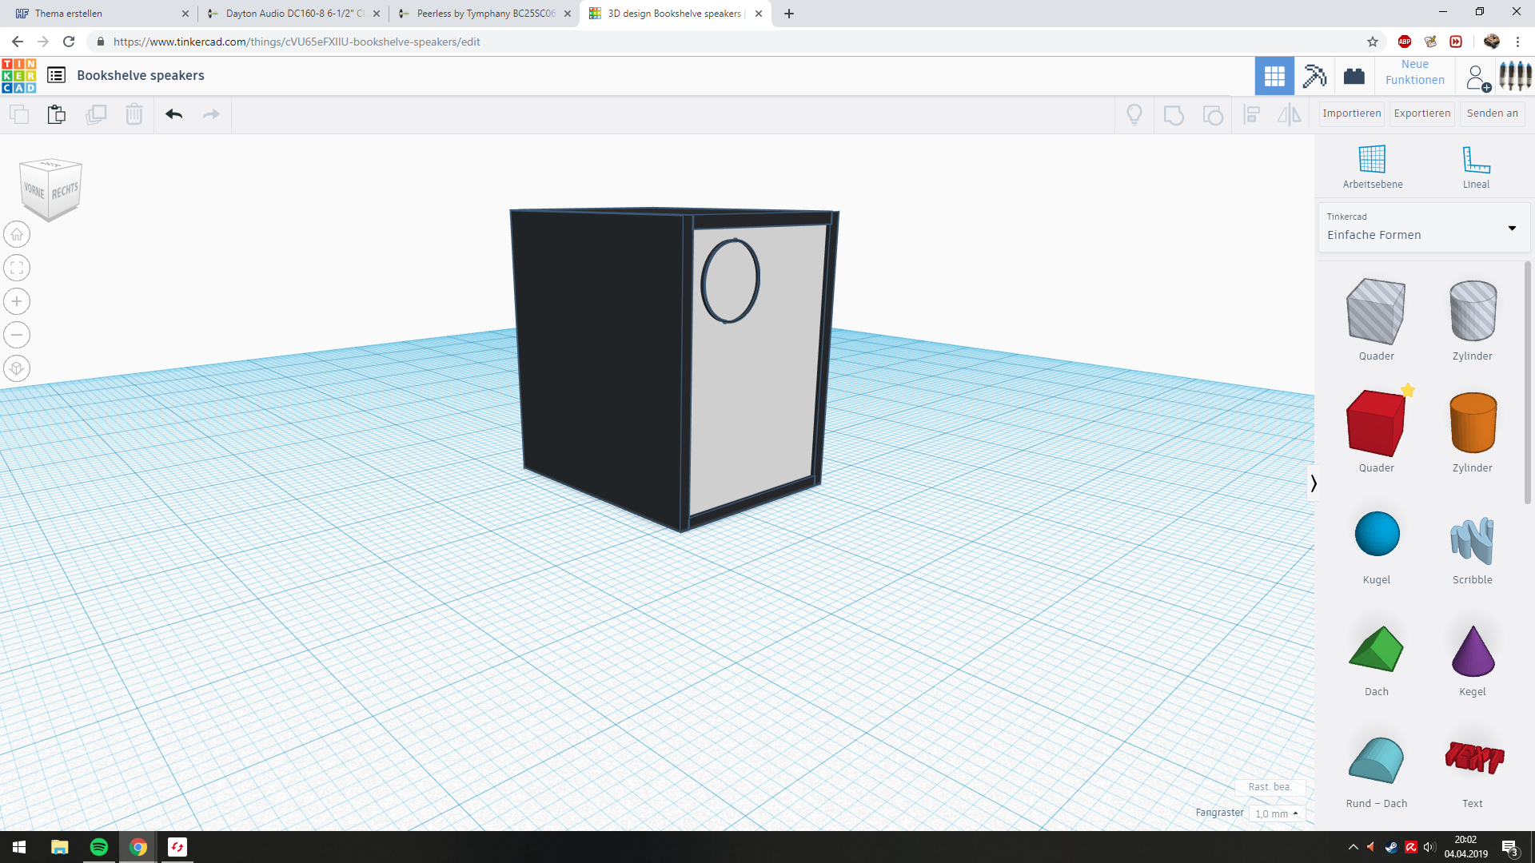Switch to Thema erstellen tab
Screen dimensions: 1535x863
[99, 14]
